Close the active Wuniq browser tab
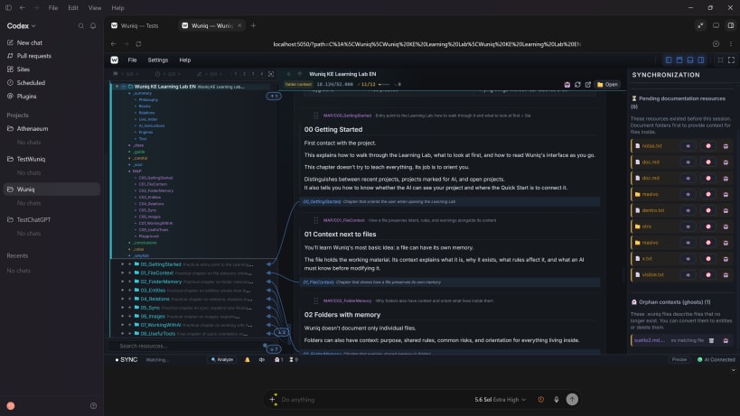The image size is (740, 416). pyautogui.click(x=239, y=25)
